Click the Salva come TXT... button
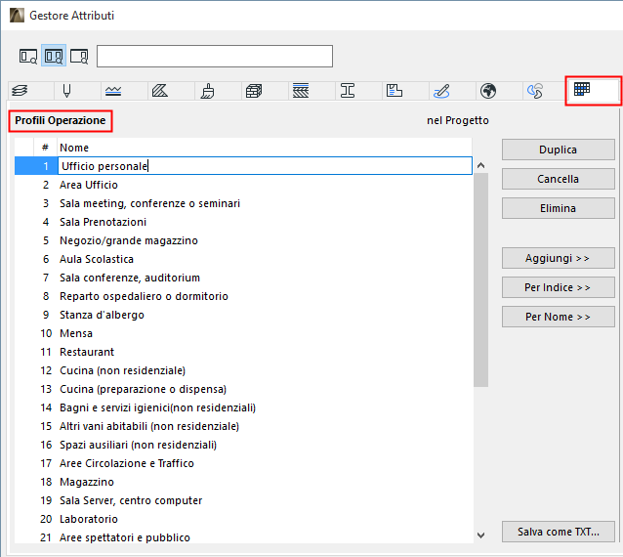Screen dimensions: 623x557 (x=558, y=532)
